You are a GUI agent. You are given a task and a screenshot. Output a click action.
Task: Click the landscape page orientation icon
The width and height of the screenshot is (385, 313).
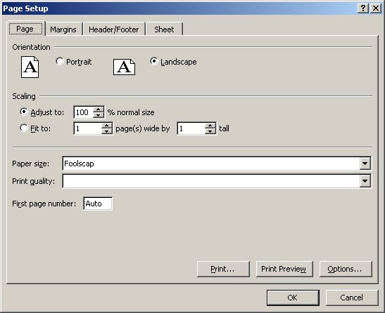point(124,67)
